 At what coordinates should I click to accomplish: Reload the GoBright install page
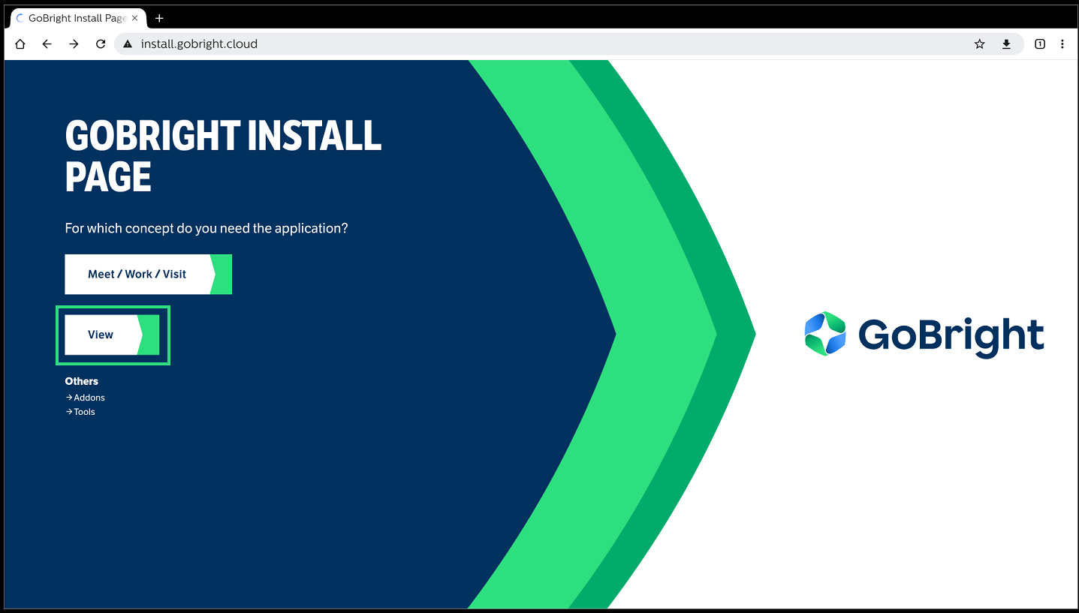coord(101,44)
